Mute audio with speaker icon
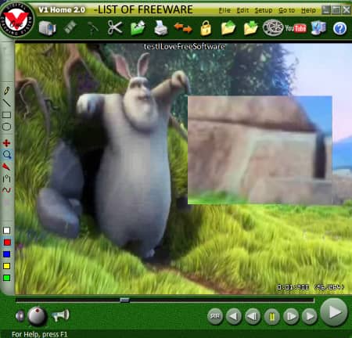 click(20, 316)
